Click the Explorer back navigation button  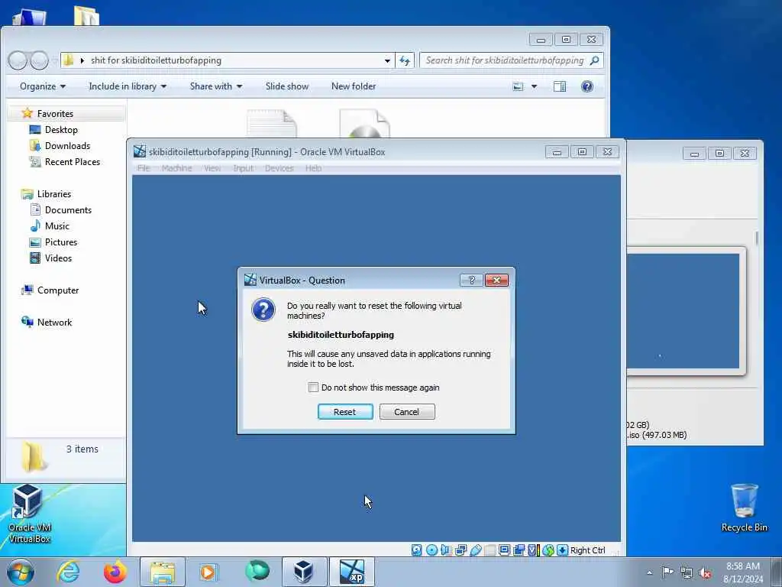pyautogui.click(x=18, y=60)
